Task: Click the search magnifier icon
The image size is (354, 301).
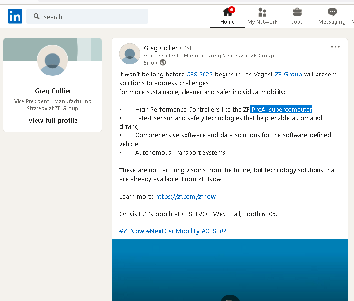Action: [x=37, y=17]
